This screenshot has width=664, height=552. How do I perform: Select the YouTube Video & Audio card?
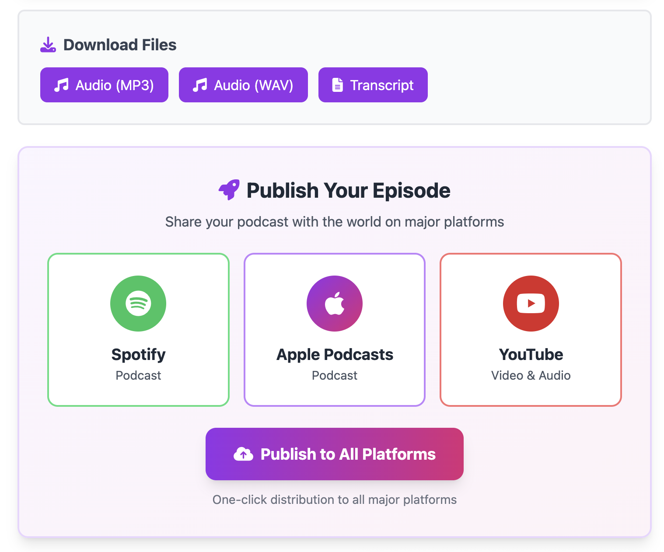tap(531, 330)
